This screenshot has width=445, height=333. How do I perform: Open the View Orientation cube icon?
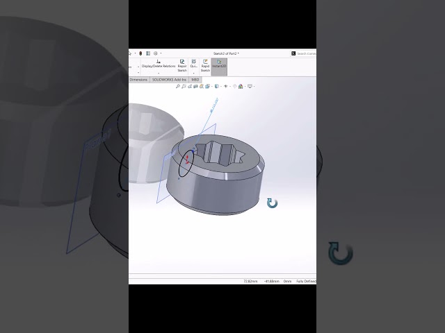tap(207, 86)
